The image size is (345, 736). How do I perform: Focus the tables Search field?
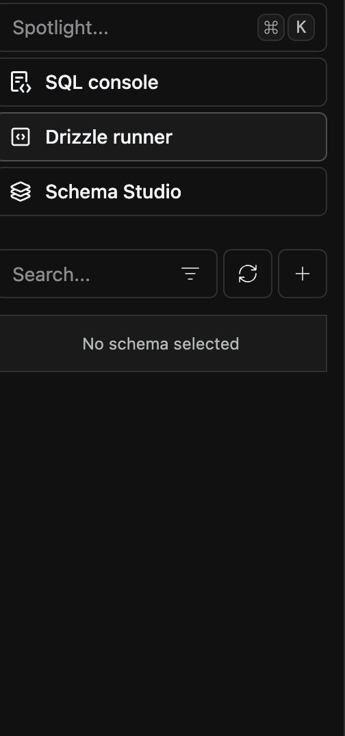coord(107,274)
